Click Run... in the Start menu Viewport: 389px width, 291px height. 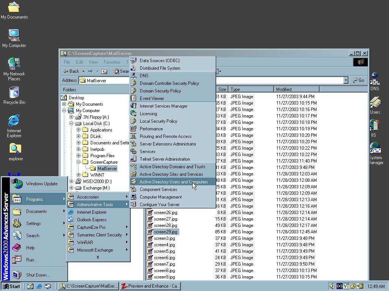(x=38, y=260)
